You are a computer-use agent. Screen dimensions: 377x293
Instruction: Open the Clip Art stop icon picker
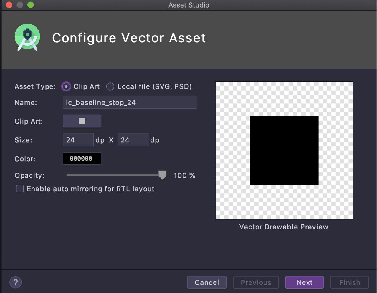pos(82,121)
